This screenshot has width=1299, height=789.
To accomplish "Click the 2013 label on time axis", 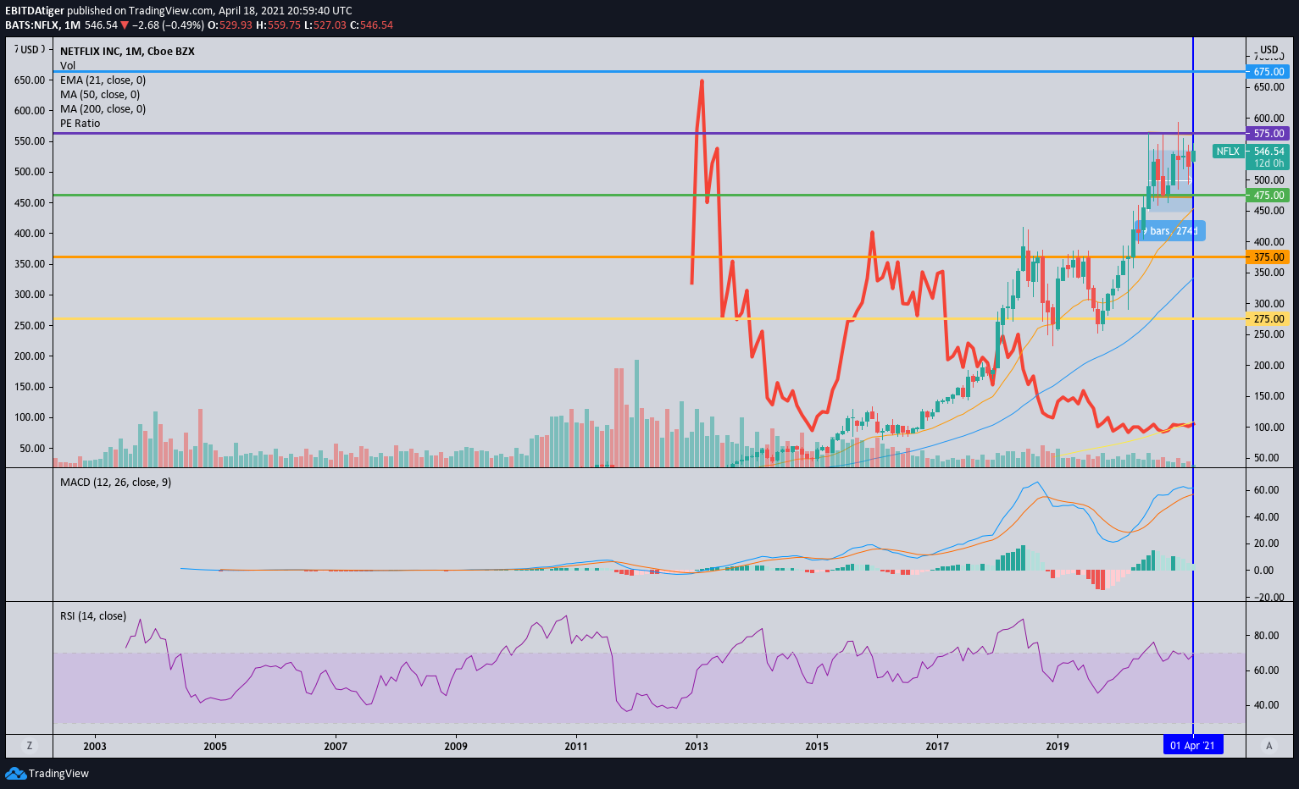I will pyautogui.click(x=697, y=746).
